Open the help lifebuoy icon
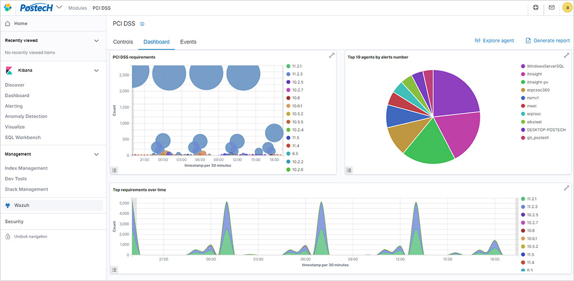 click(536, 8)
